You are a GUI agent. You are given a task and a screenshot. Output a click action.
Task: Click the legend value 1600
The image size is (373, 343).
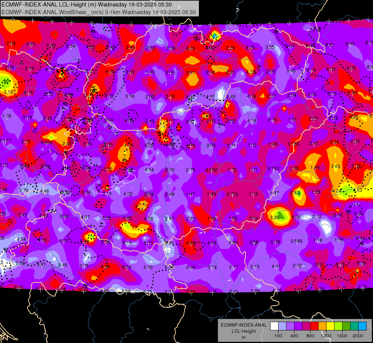tap(342, 336)
